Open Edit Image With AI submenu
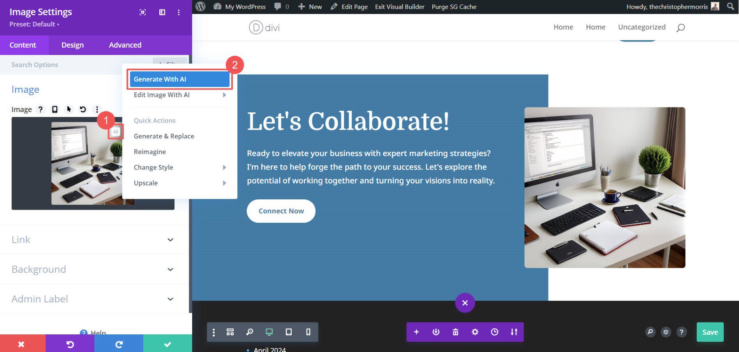 (x=179, y=95)
